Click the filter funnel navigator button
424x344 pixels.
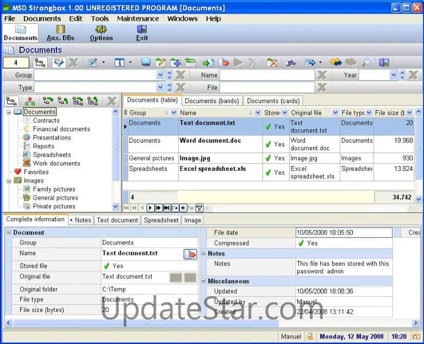coord(199,208)
